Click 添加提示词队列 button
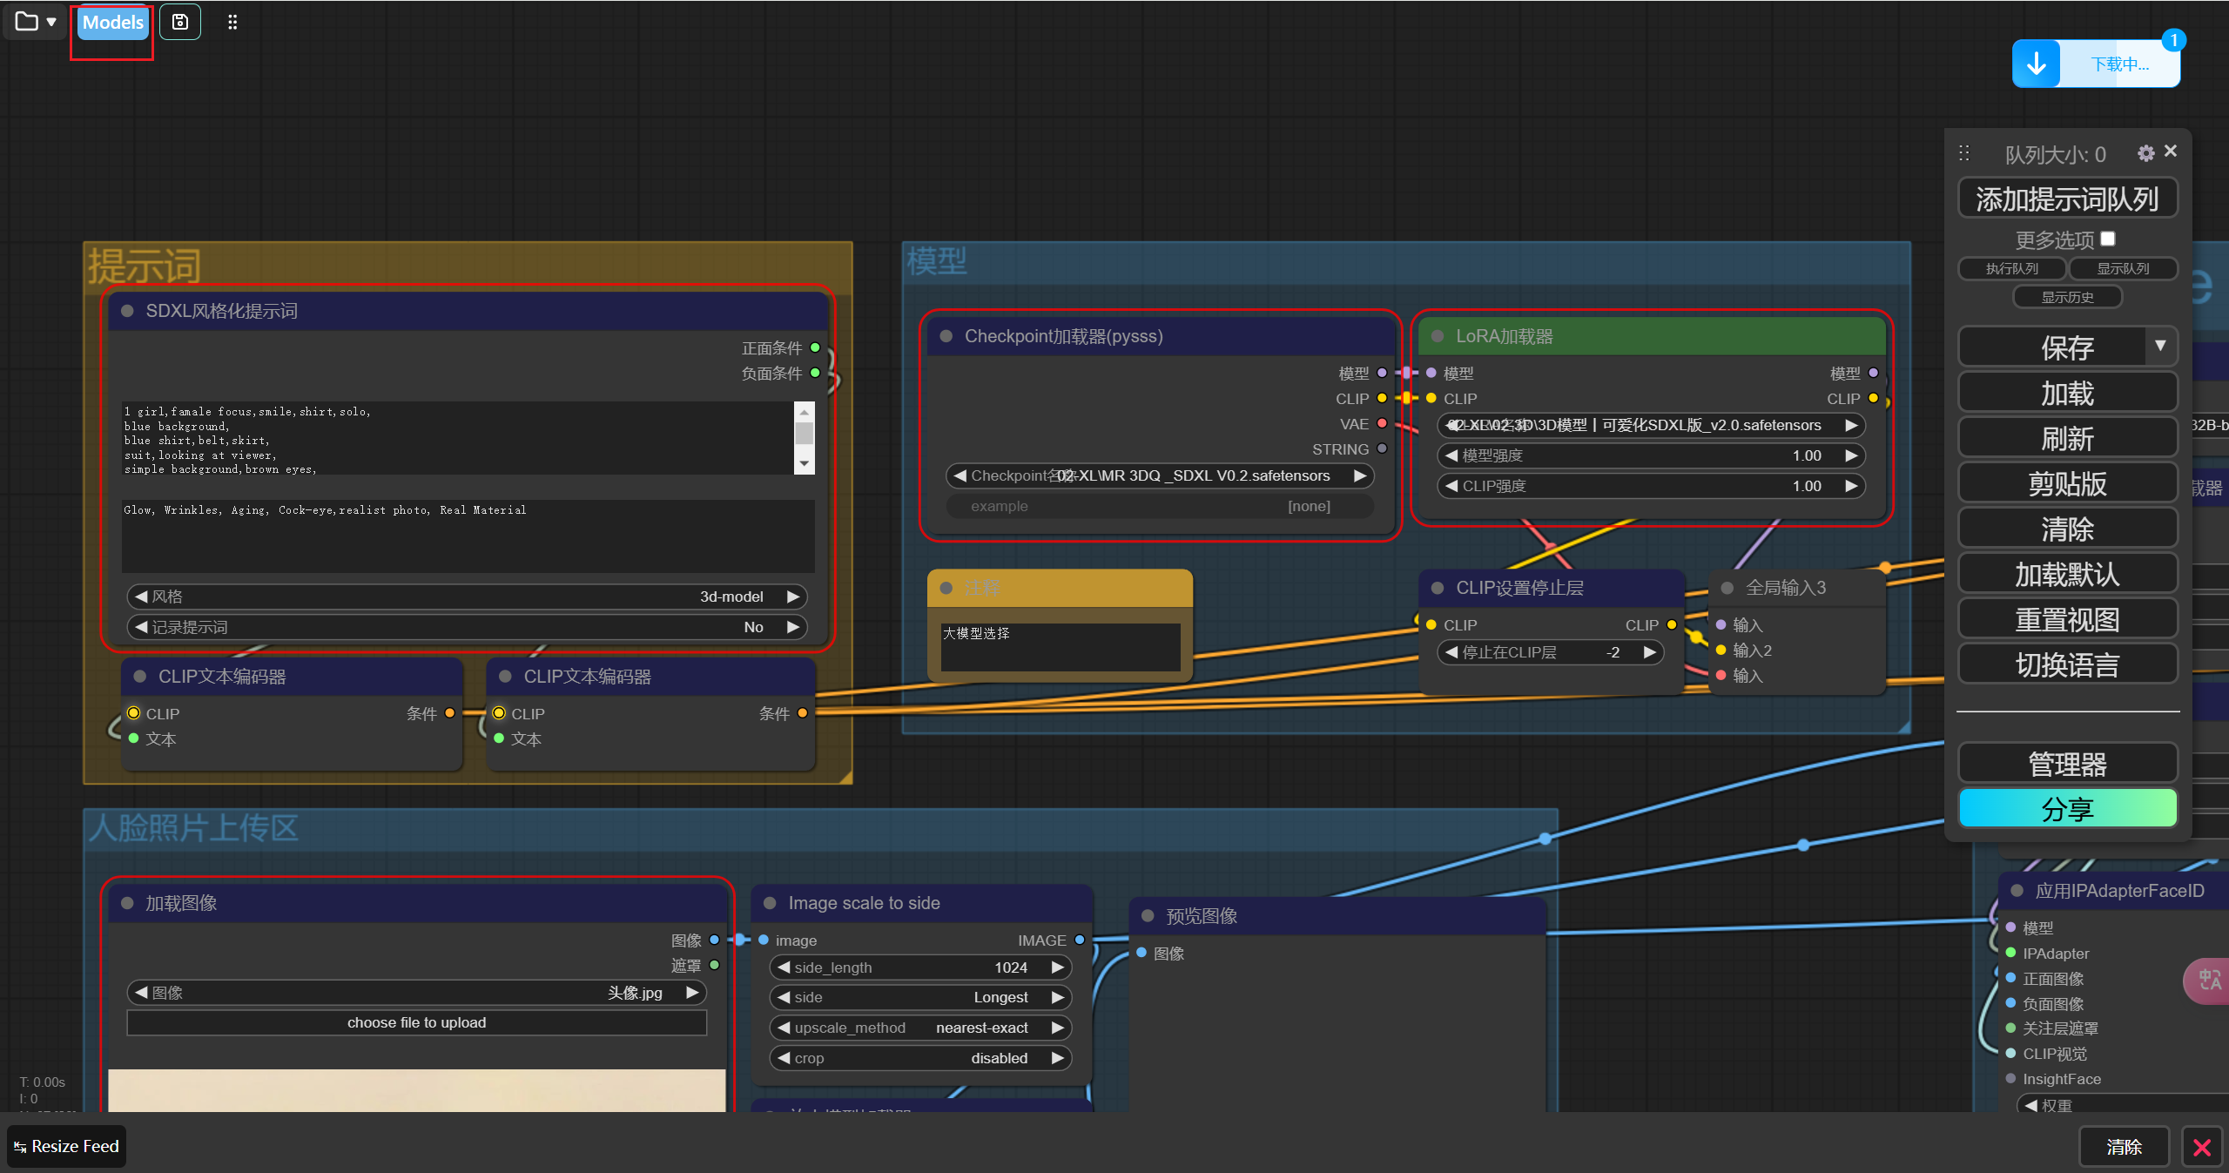The width and height of the screenshot is (2229, 1173). (2067, 199)
